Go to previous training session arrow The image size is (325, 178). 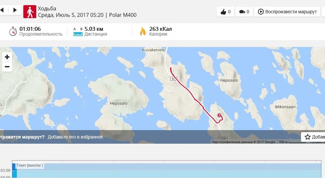pyautogui.click(x=2, y=10)
